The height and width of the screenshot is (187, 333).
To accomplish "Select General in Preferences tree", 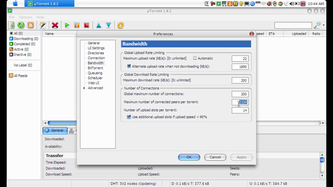I will coord(94,43).
